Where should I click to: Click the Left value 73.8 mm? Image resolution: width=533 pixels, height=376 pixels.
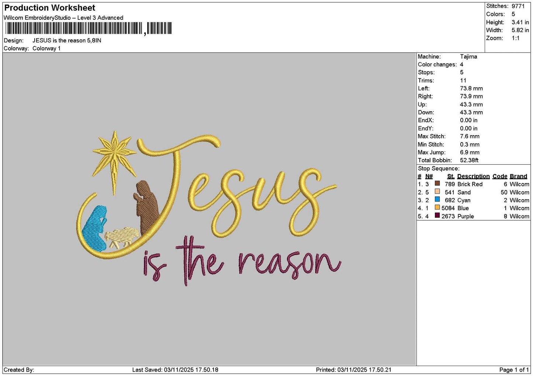click(471, 88)
